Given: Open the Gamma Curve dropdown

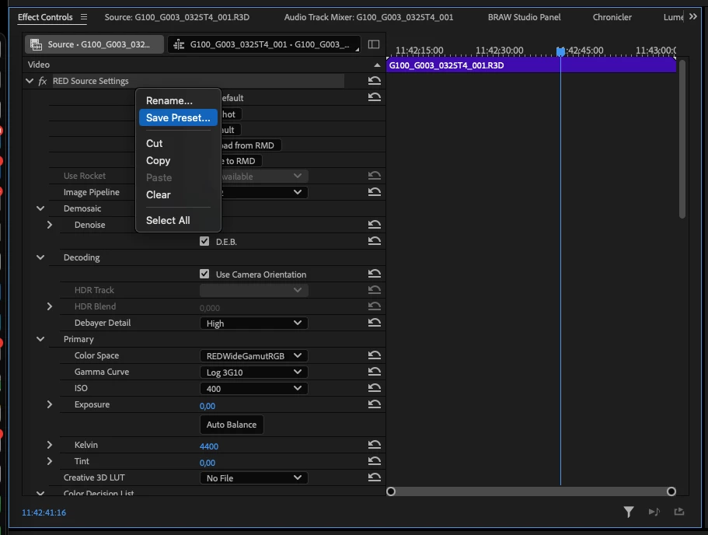Looking at the screenshot, I should pos(254,372).
